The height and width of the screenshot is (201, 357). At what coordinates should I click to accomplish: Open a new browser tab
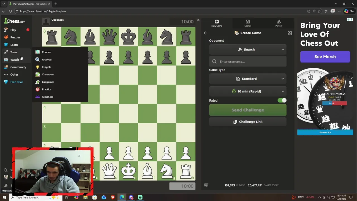pos(56,4)
